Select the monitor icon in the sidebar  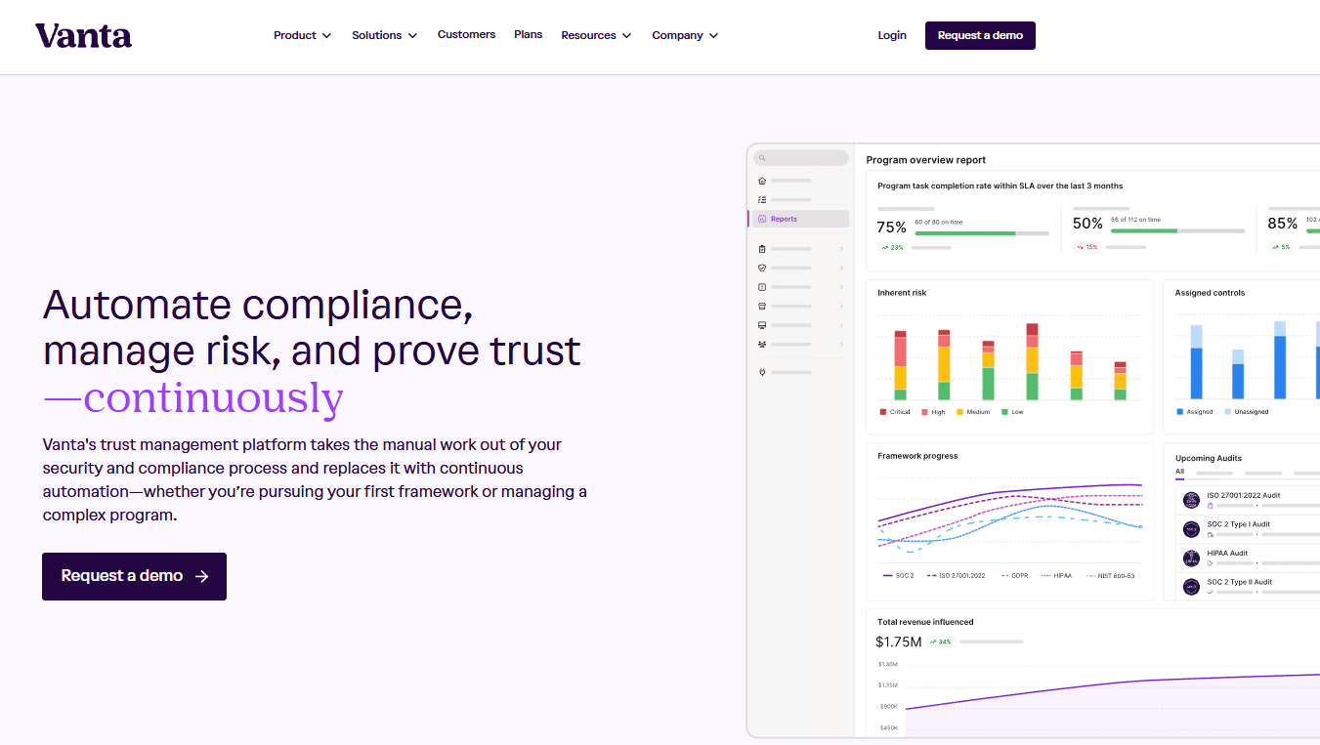point(761,324)
